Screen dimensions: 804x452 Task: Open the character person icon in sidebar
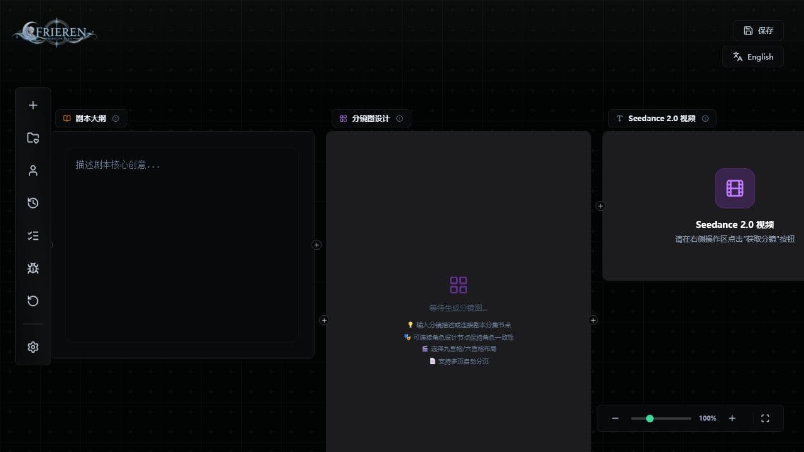pos(33,171)
